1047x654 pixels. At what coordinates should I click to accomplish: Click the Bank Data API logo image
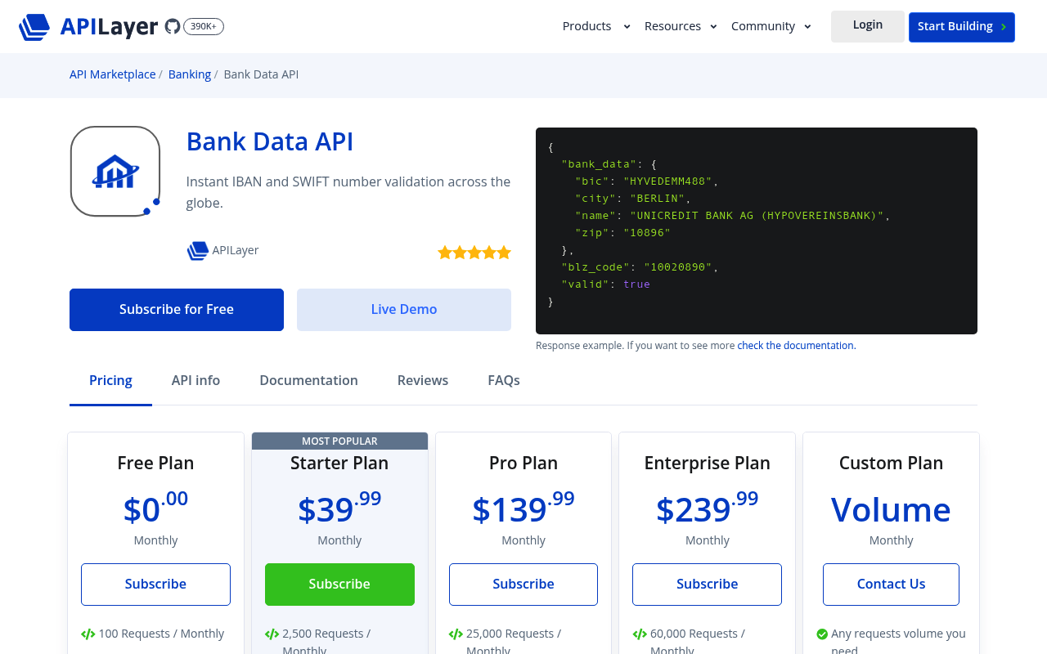tap(115, 171)
